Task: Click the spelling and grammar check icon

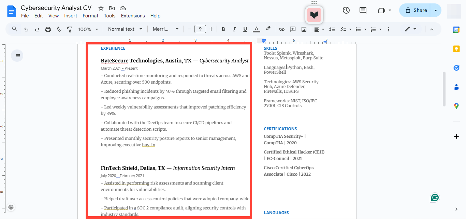Action: (x=59, y=29)
